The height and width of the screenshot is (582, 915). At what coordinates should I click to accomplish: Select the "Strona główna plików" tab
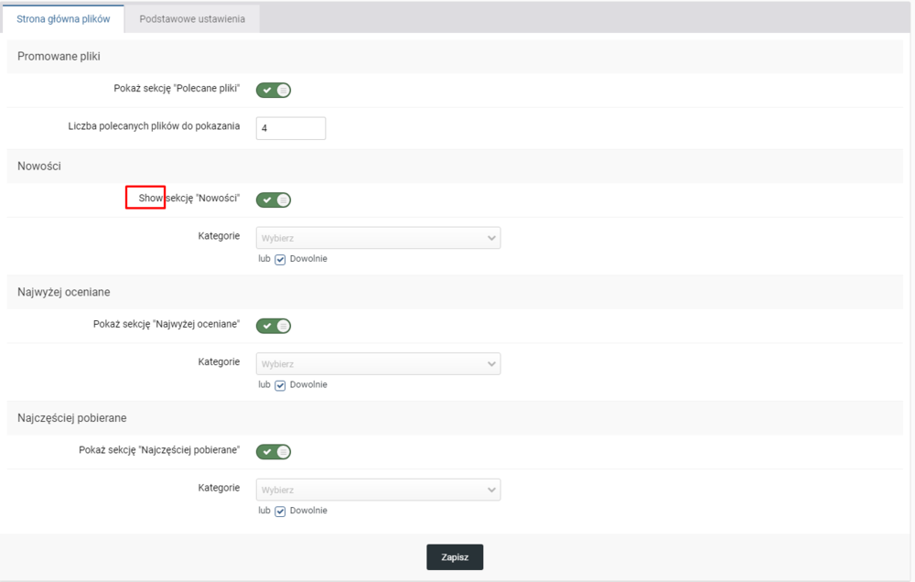[x=63, y=18]
